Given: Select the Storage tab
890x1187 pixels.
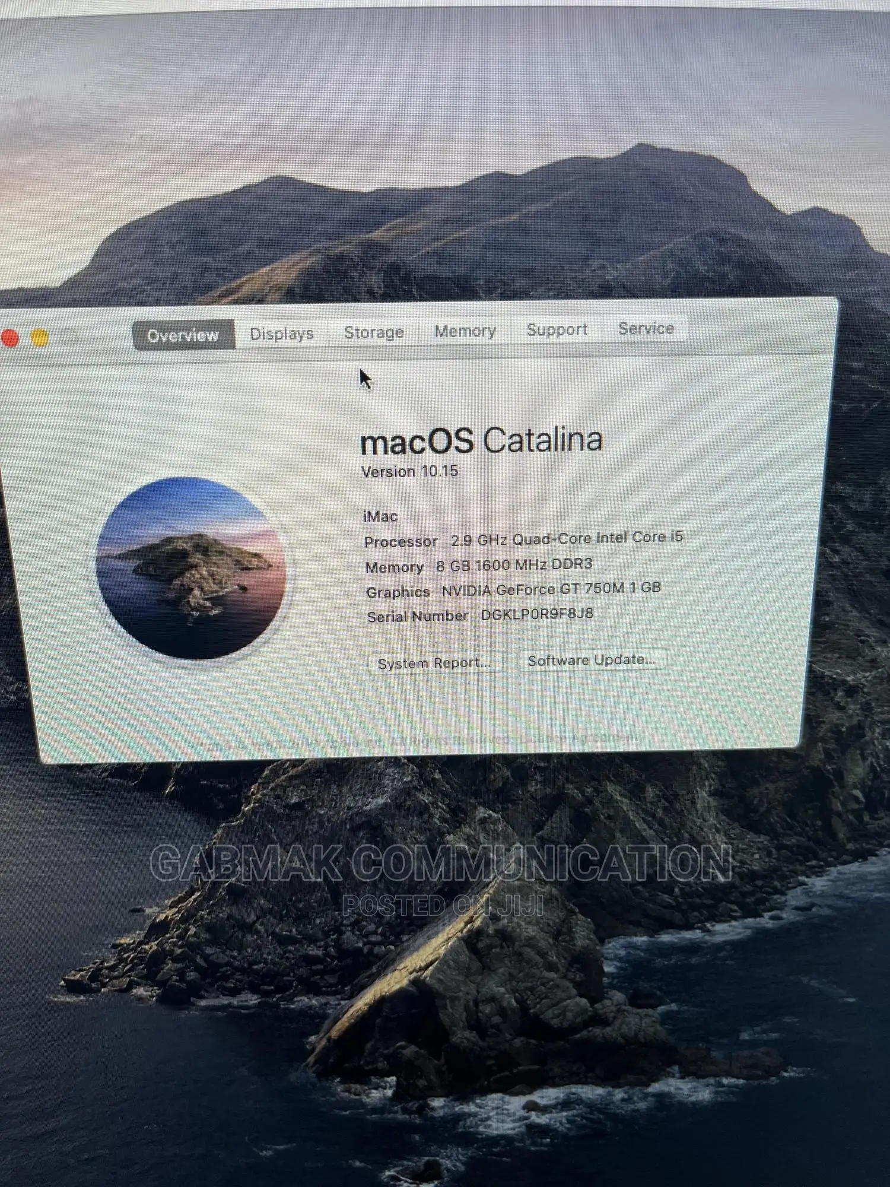Looking at the screenshot, I should point(374,332).
